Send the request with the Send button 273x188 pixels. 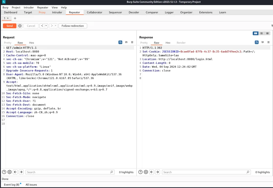pyautogui.click(x=10, y=26)
